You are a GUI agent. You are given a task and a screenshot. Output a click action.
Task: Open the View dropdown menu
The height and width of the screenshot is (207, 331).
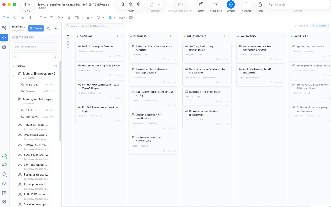[27, 5]
